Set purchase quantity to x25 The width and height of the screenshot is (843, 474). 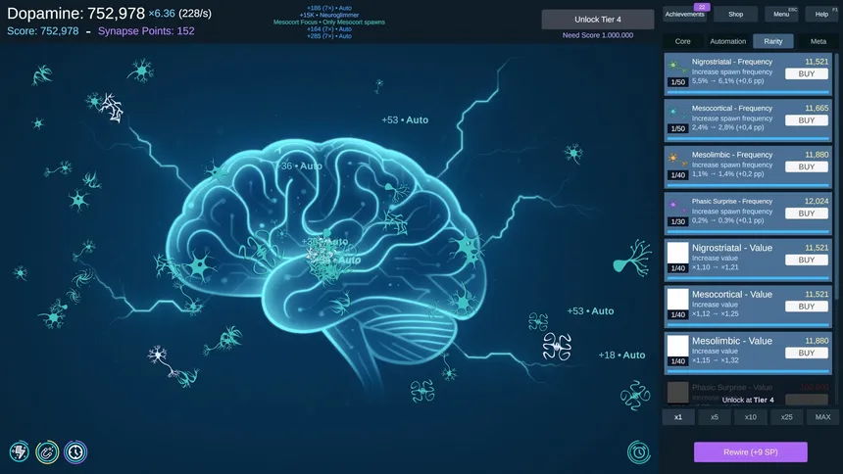pyautogui.click(x=786, y=417)
